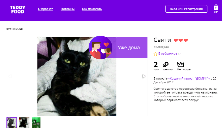
Task: Click the red hearts beside Свити
Action: pyautogui.click(x=181, y=40)
